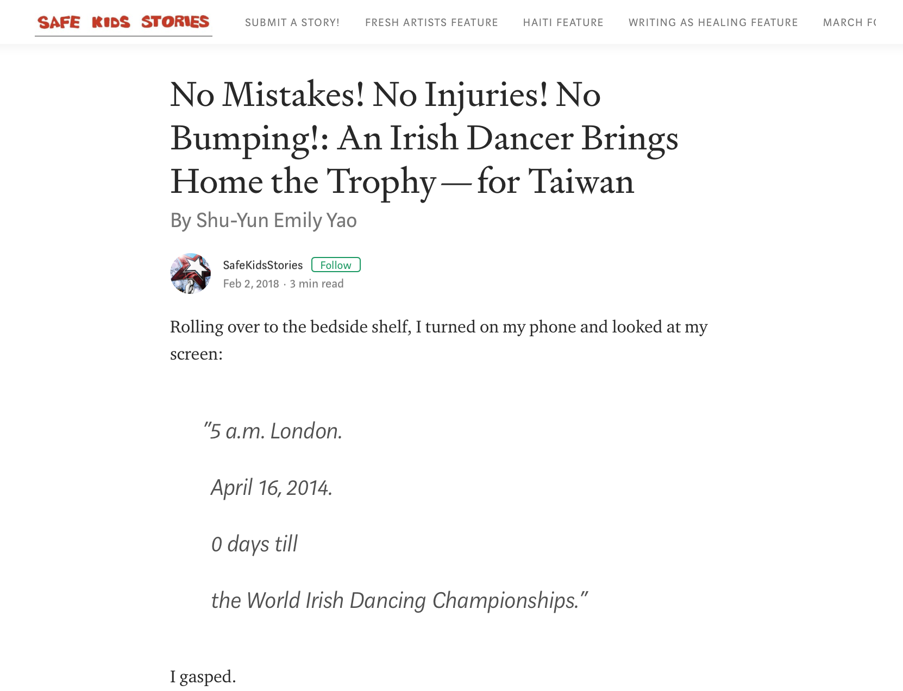This screenshot has width=903, height=691.
Task: Click the '0 days till' quote line
Action: [x=254, y=544]
